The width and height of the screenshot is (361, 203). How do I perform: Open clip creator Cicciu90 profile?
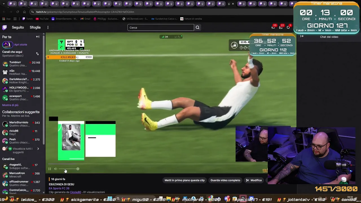[75, 192]
